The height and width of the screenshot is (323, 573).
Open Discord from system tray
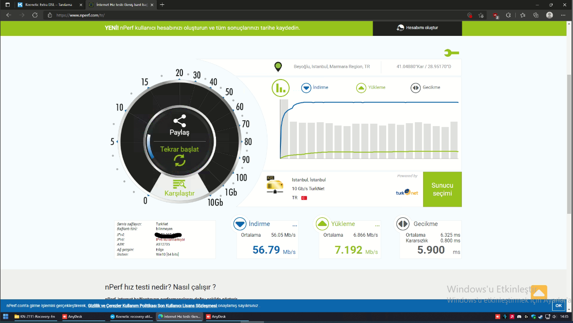coord(519,316)
